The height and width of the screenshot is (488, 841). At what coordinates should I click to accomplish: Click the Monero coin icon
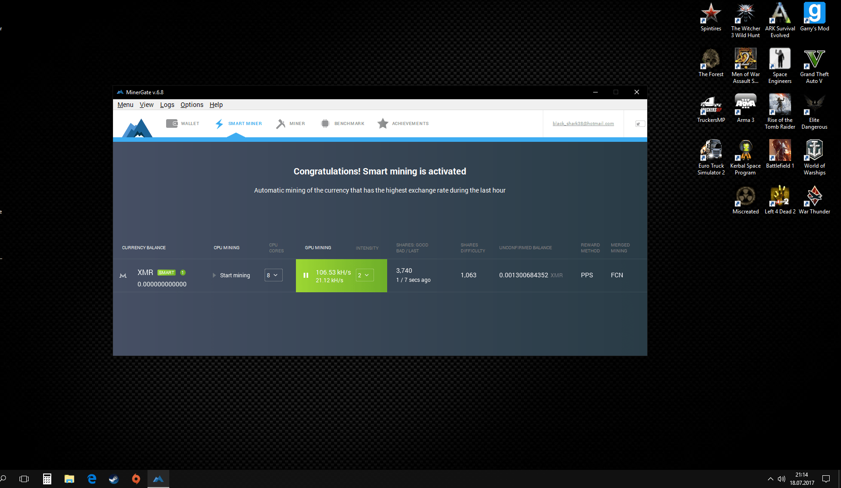tap(123, 275)
